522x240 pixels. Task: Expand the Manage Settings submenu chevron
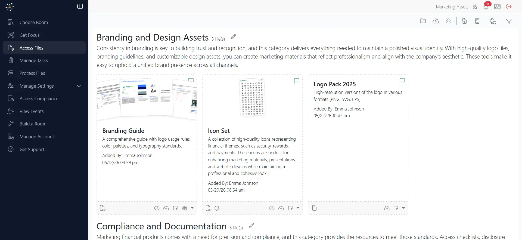79,86
